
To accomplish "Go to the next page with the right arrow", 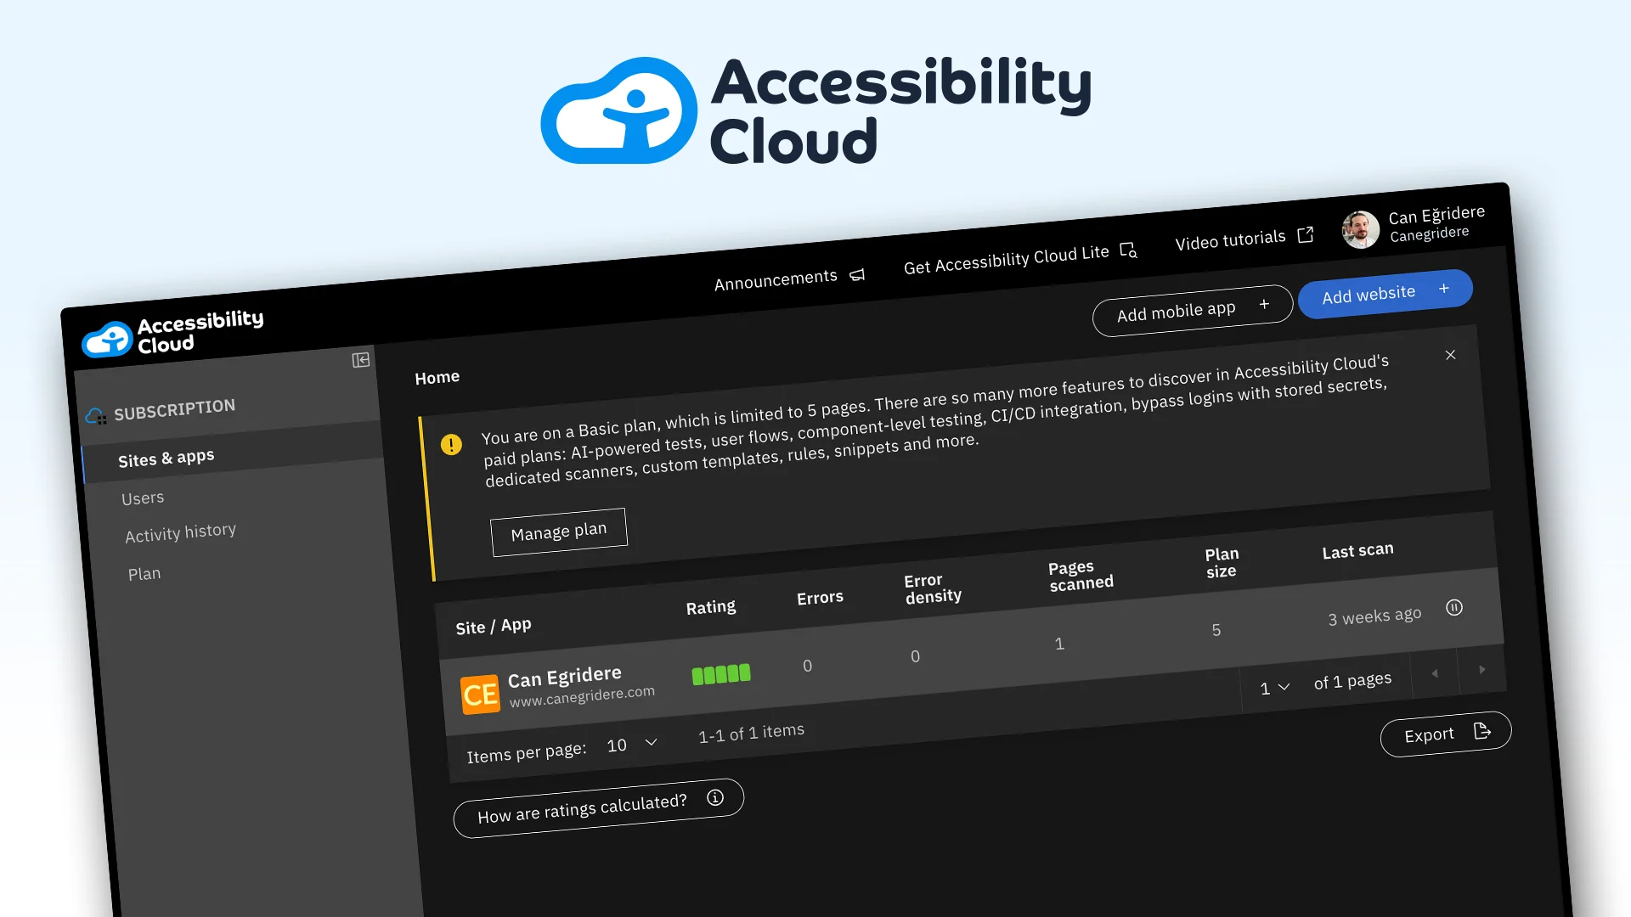I will click(1482, 670).
